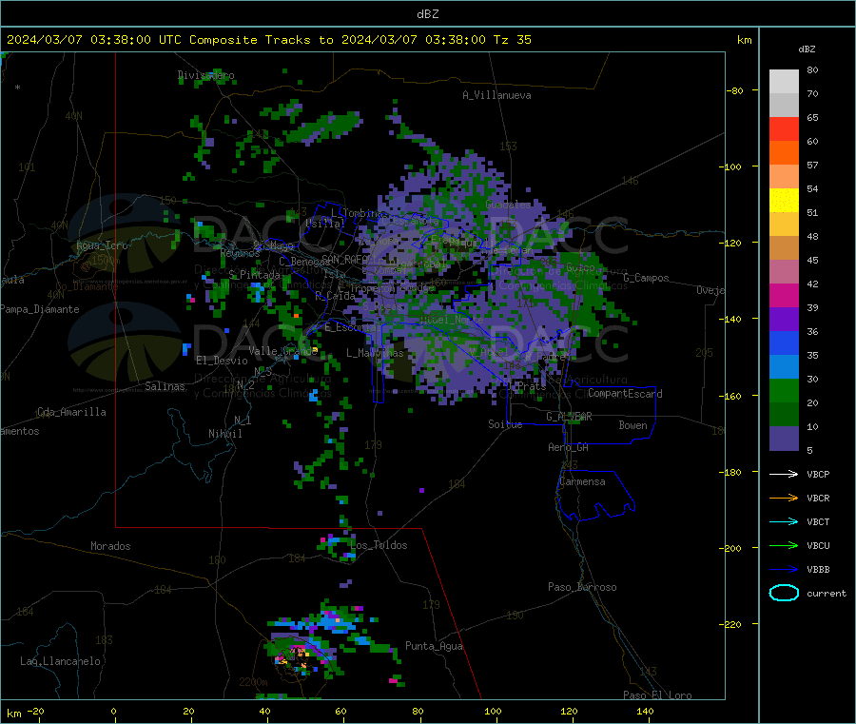Click the cyan 'current' oval legend icon
The width and height of the screenshot is (856, 724).
(x=784, y=593)
